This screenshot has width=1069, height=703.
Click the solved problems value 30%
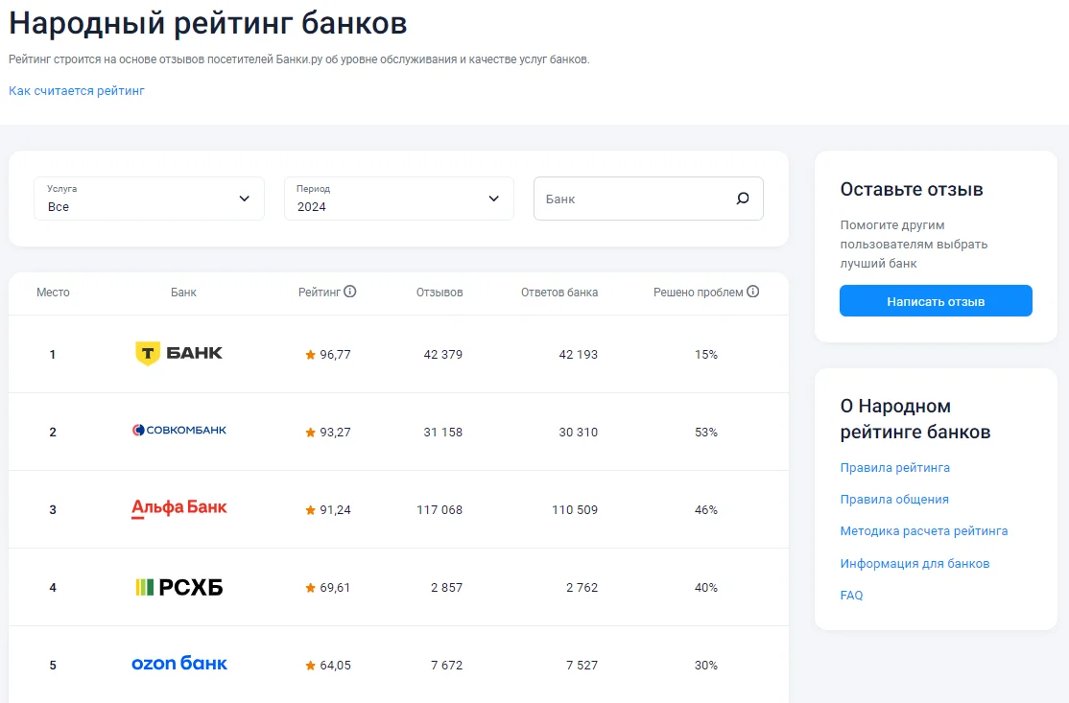[706, 665]
